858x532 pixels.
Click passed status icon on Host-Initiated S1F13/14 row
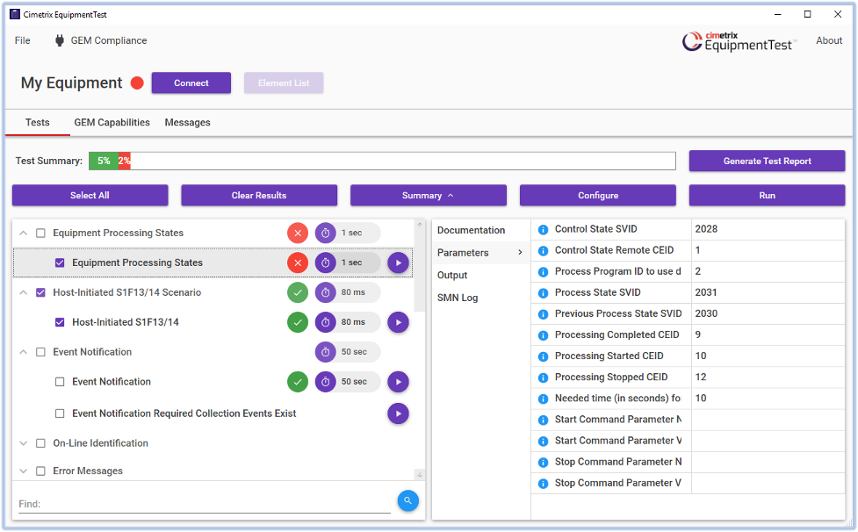pos(298,322)
